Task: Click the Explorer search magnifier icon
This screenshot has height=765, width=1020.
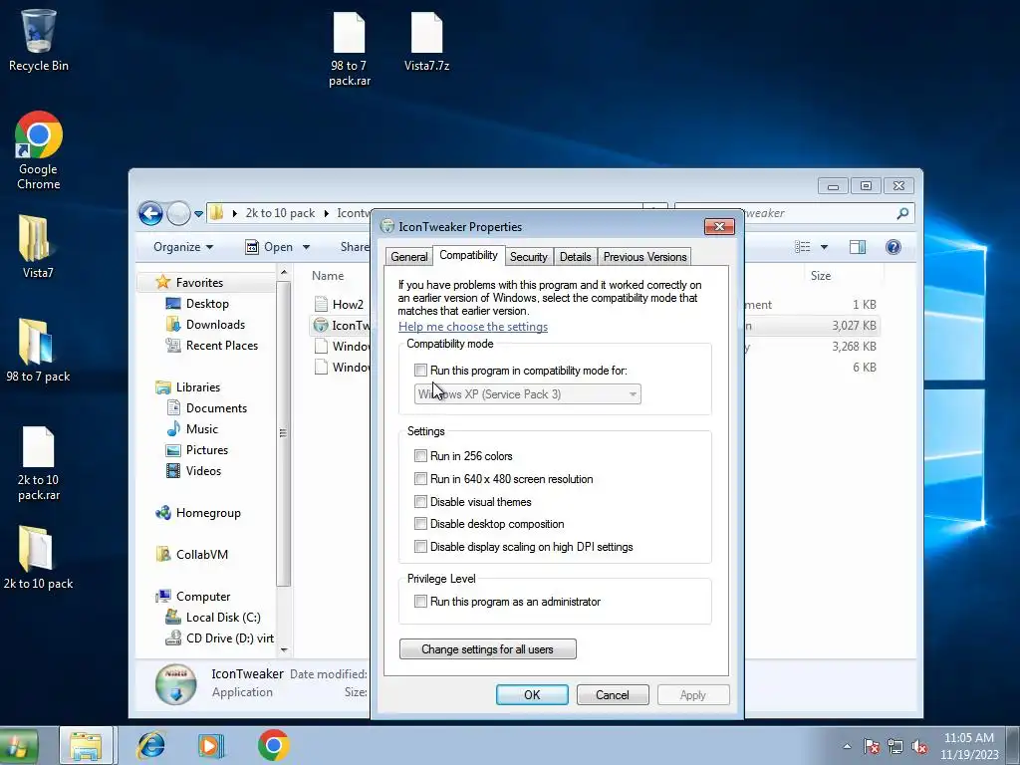Action: click(902, 213)
